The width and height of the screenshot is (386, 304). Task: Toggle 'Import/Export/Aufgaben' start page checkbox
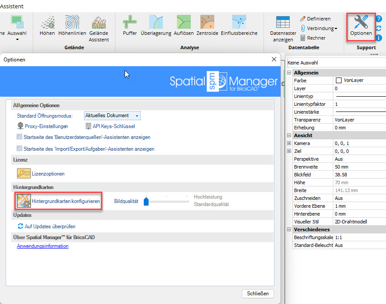pos(20,149)
